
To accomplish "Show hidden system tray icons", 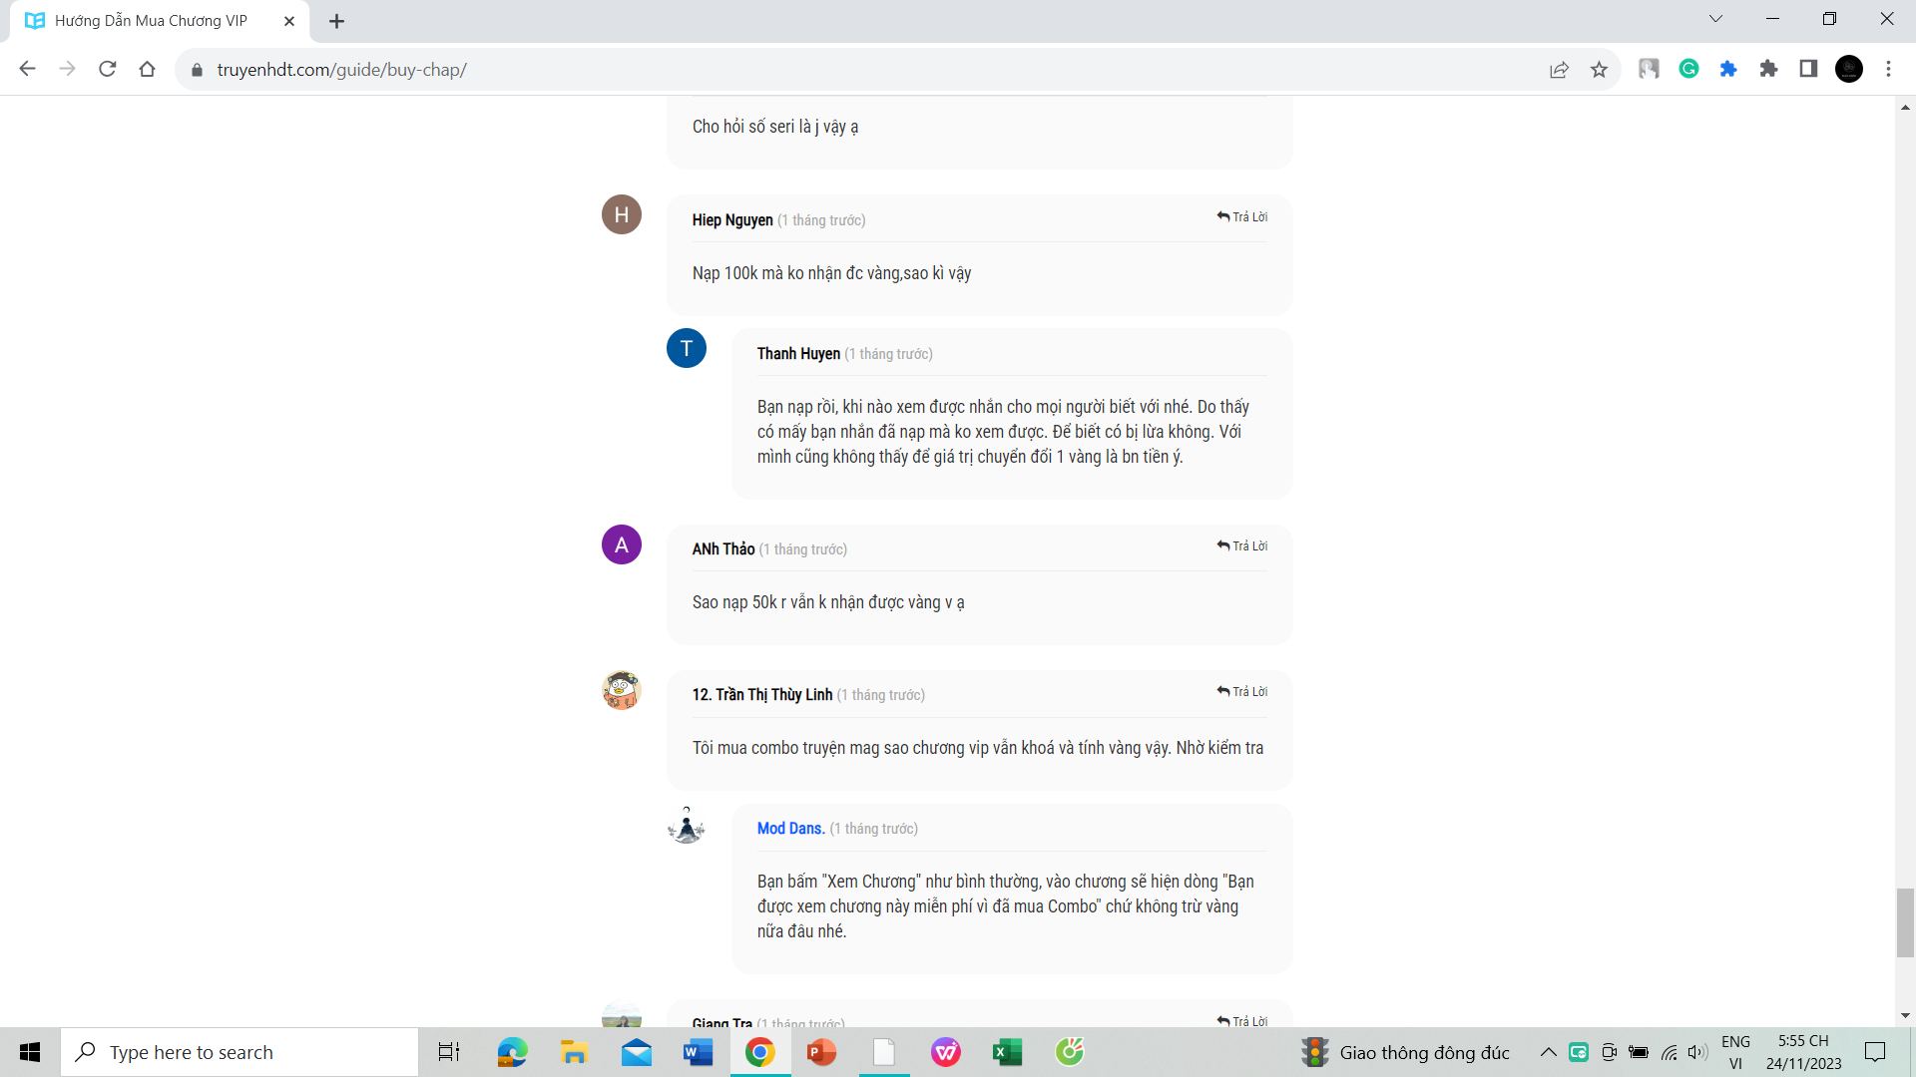I will pyautogui.click(x=1548, y=1052).
